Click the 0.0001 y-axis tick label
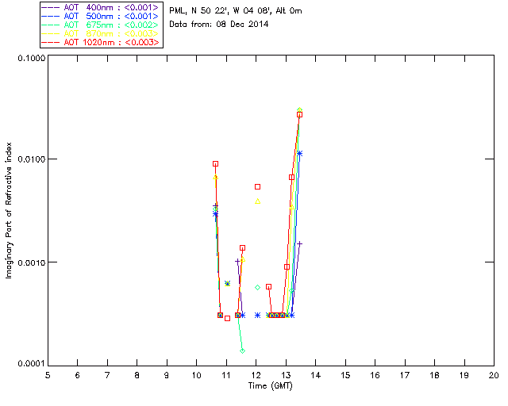The height and width of the screenshot is (406, 508). click(x=31, y=364)
